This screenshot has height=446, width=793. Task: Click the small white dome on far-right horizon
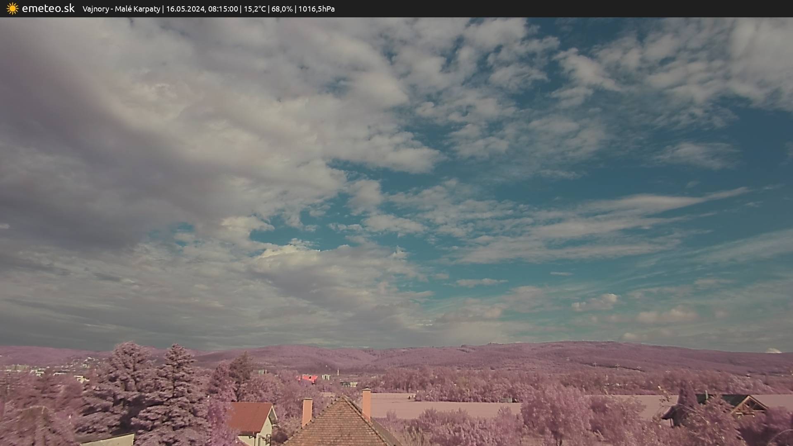tap(774, 351)
